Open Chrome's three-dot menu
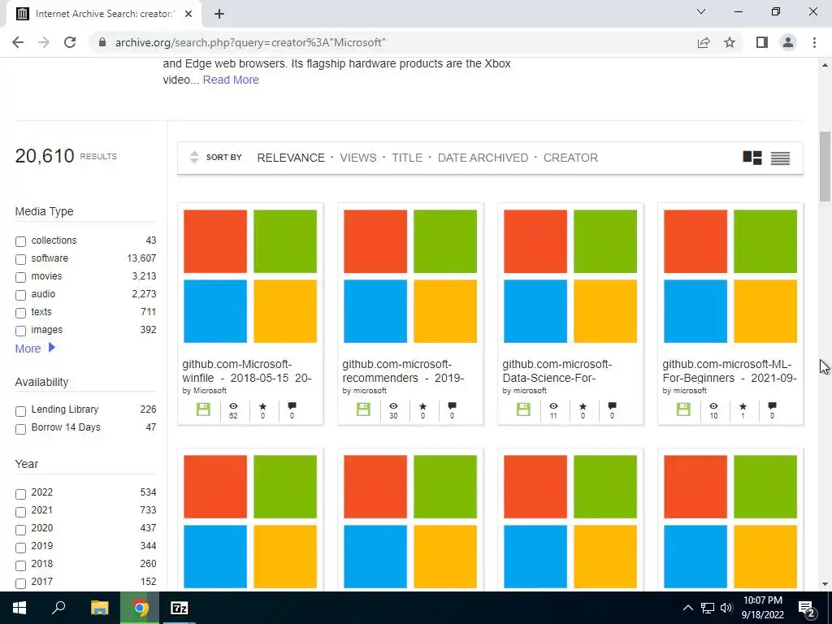The width and height of the screenshot is (832, 624). tap(814, 42)
